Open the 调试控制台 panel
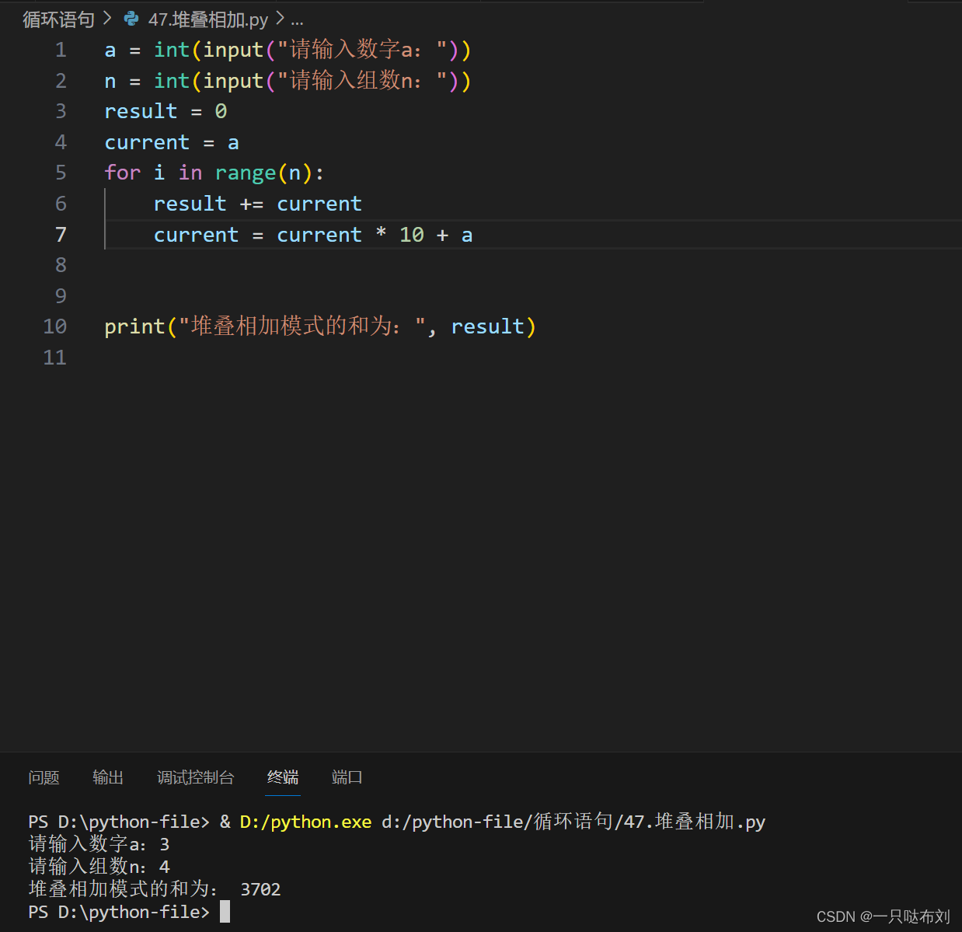962x932 pixels. (x=195, y=777)
